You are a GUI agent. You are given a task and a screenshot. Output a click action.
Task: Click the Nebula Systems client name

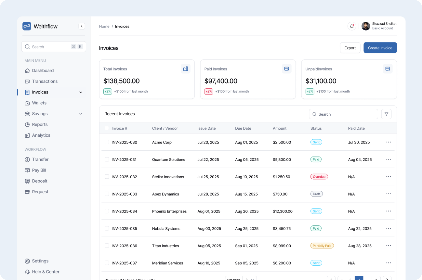pos(166,229)
